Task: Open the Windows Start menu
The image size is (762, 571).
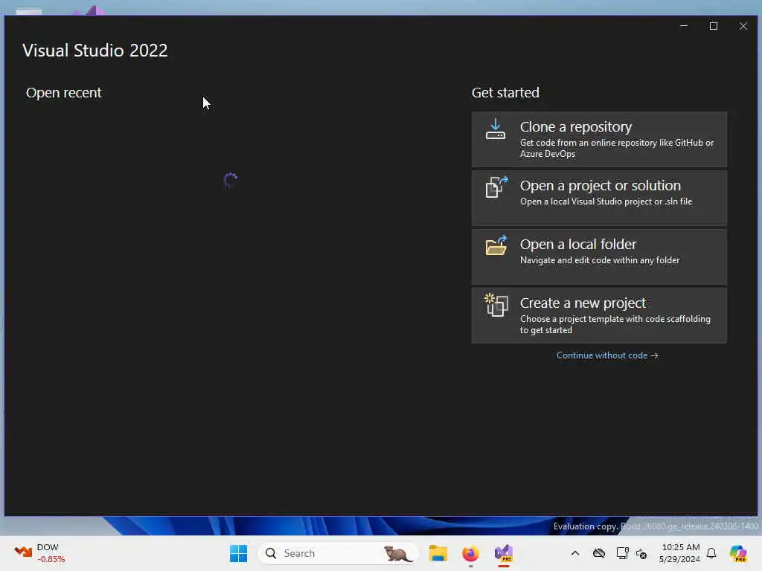Action: [239, 553]
